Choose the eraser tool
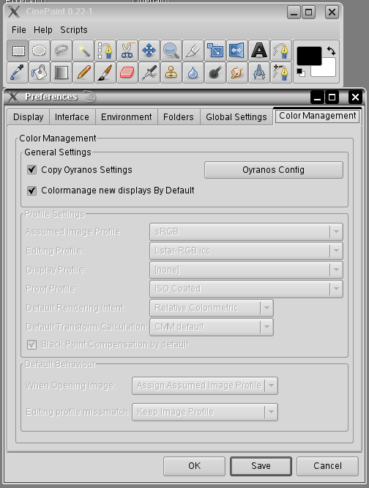 pos(127,73)
